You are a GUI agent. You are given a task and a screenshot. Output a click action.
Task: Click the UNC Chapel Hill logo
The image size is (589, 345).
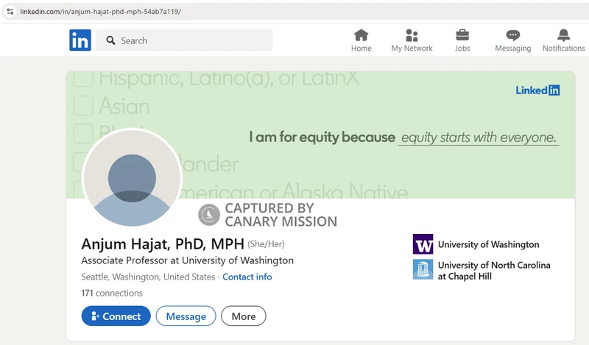pyautogui.click(x=423, y=270)
